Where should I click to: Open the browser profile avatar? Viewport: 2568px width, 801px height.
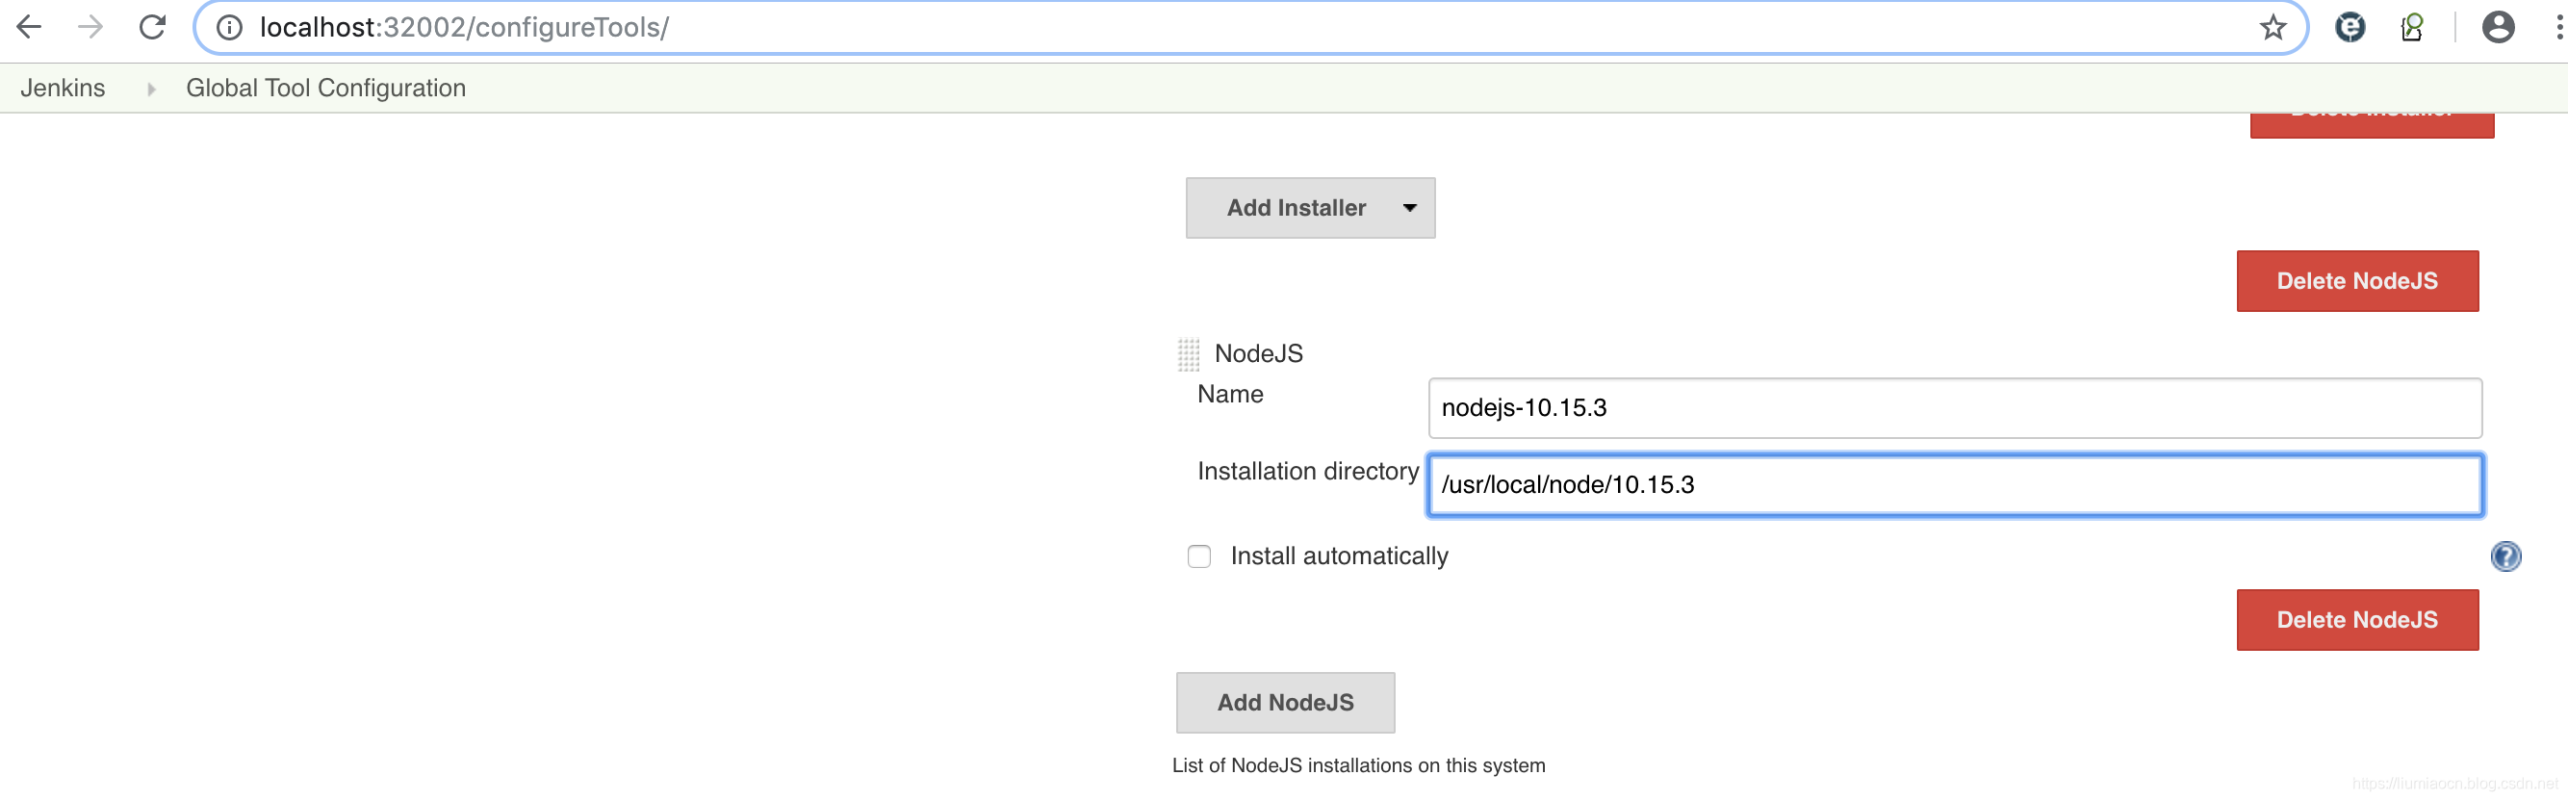tap(2497, 27)
